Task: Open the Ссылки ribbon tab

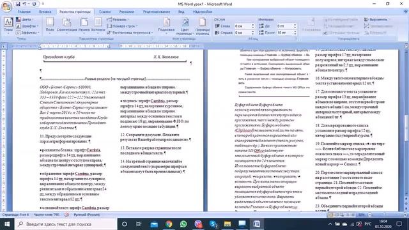Action: pos(105,11)
